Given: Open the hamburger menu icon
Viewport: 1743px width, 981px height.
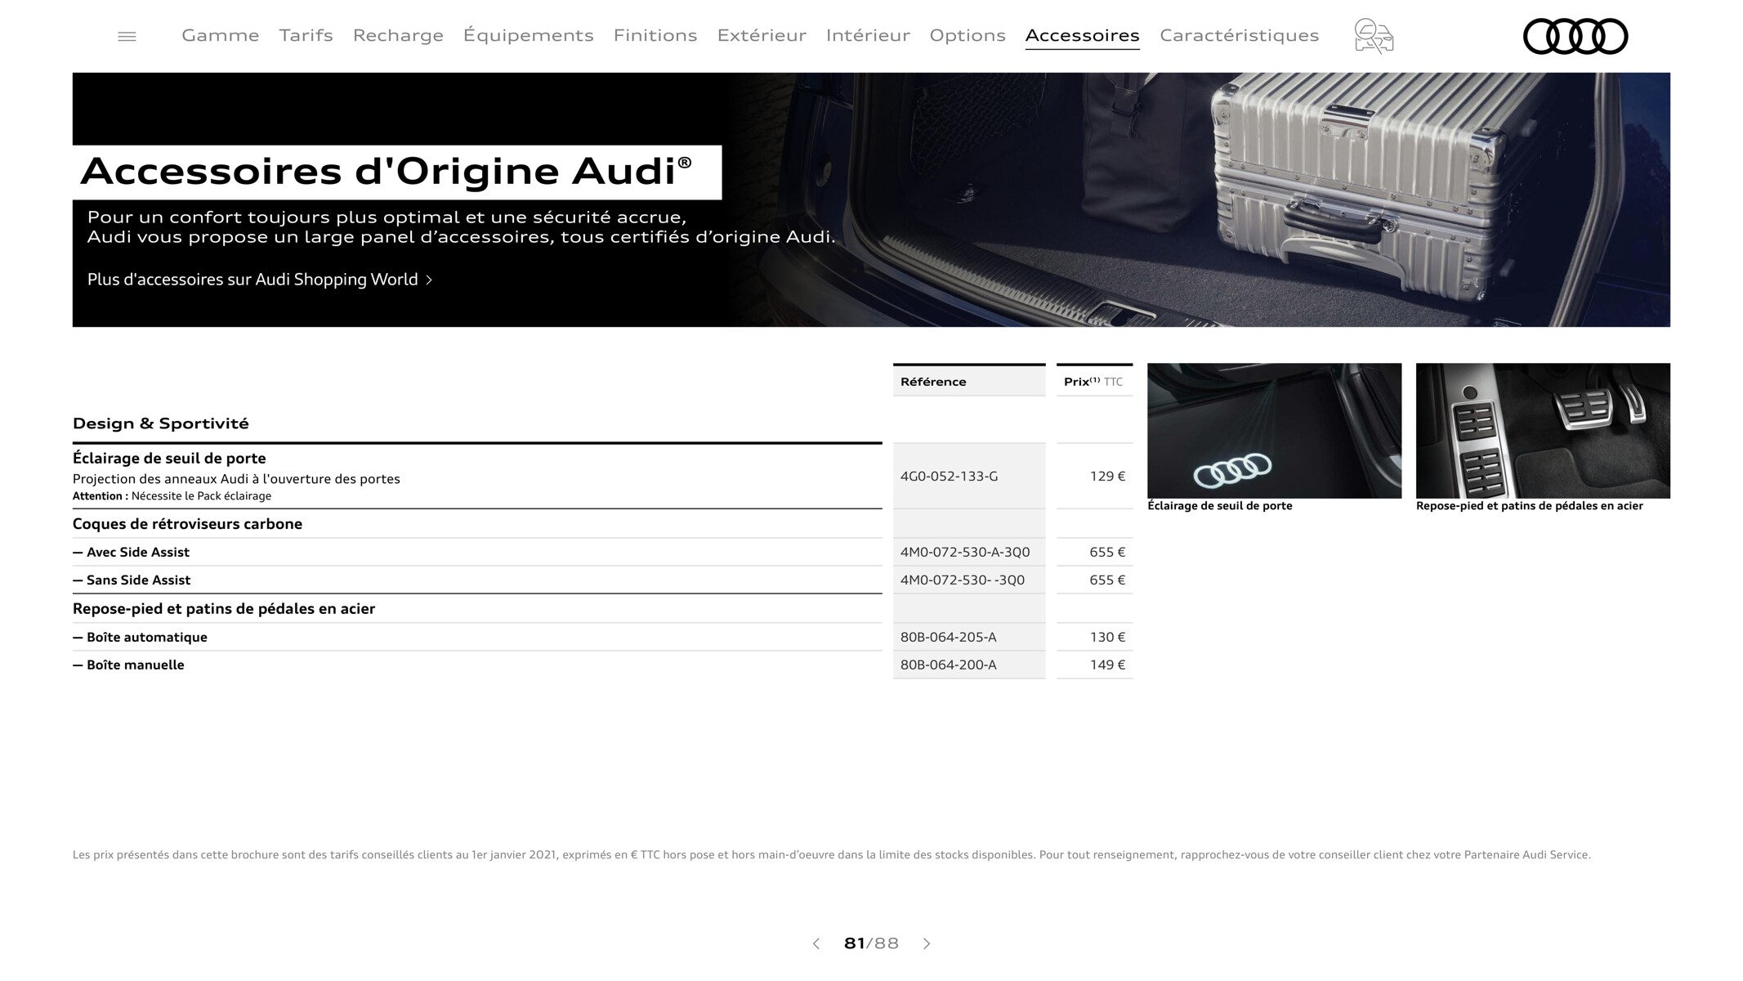Looking at the screenshot, I should point(127,36).
